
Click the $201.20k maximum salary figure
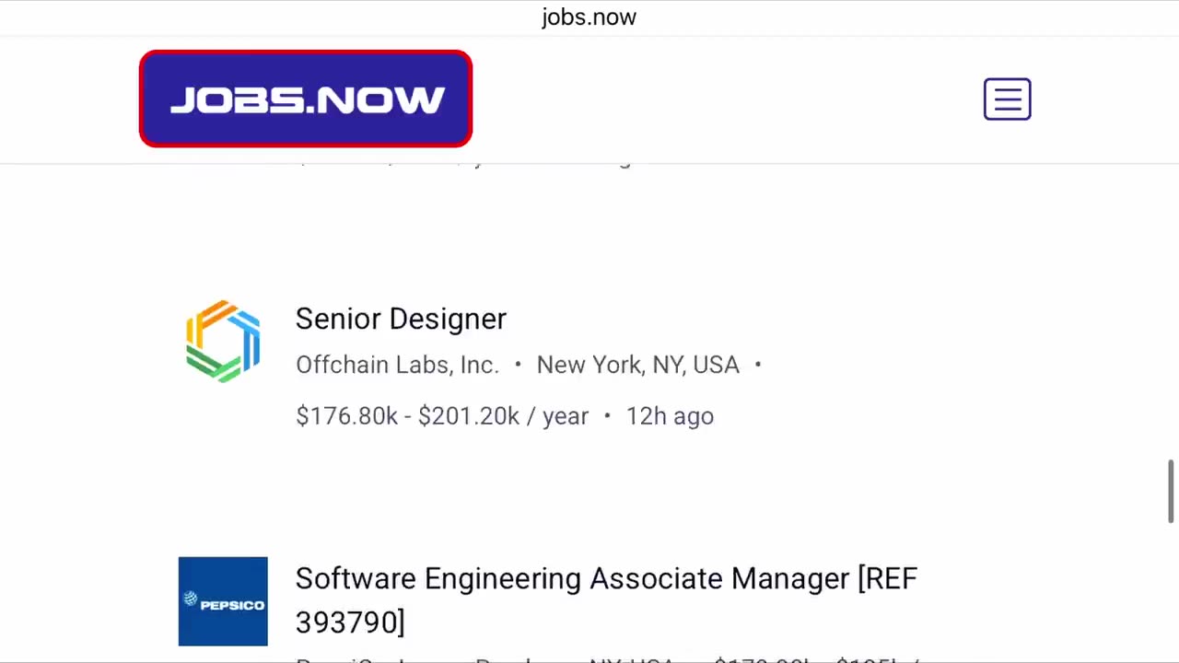point(468,416)
